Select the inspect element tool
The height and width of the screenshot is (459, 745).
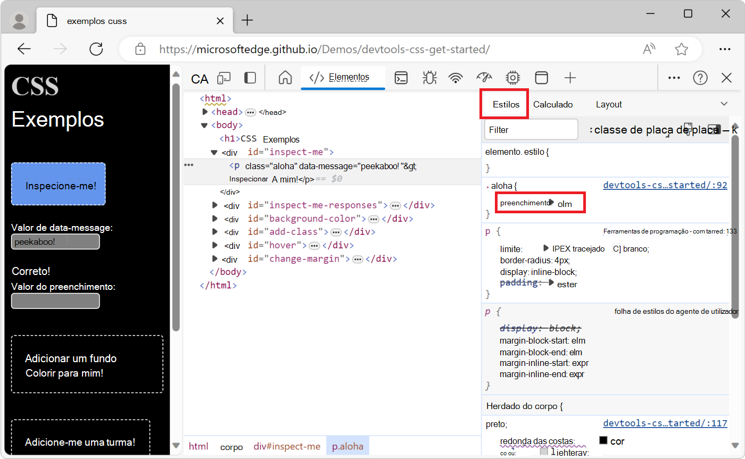coord(199,78)
